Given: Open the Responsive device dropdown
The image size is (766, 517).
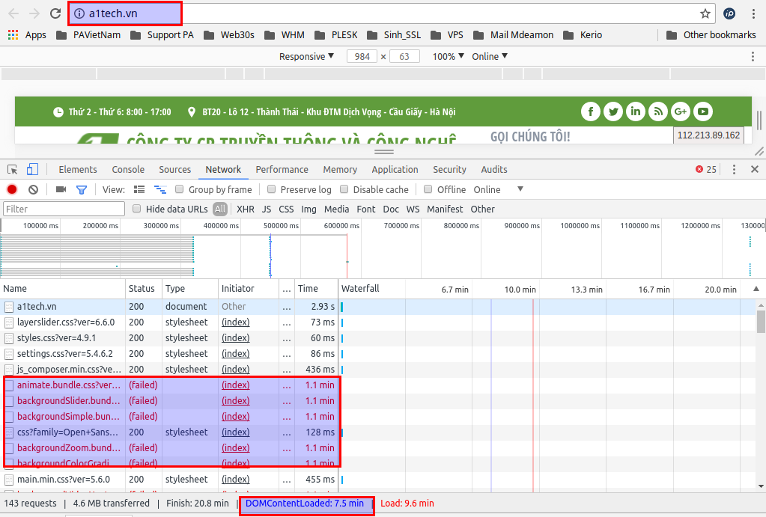Looking at the screenshot, I should pyautogui.click(x=306, y=57).
